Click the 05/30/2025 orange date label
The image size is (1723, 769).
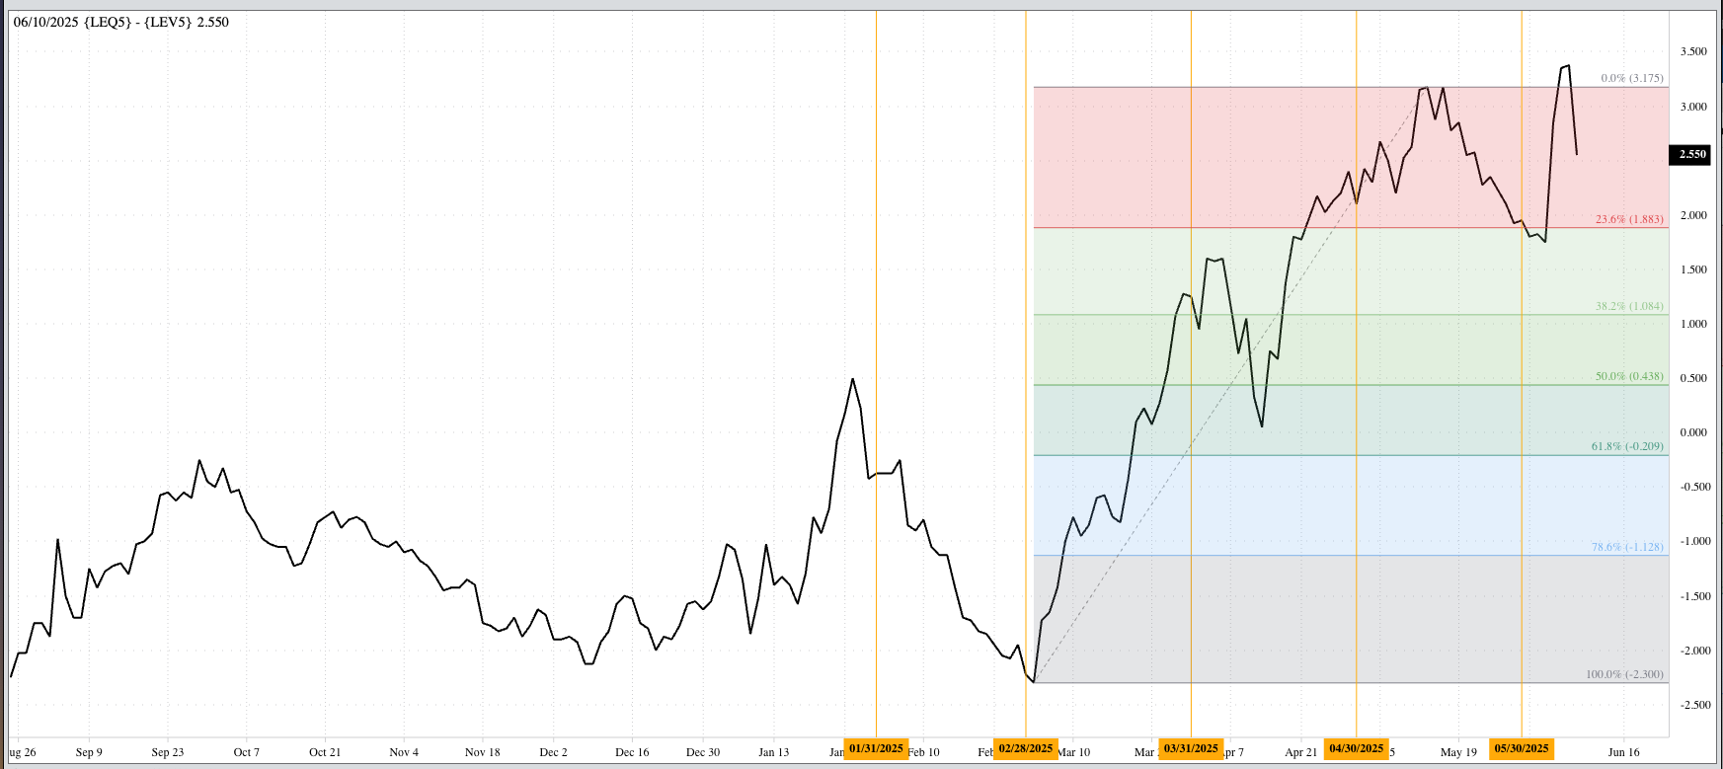click(x=1521, y=748)
